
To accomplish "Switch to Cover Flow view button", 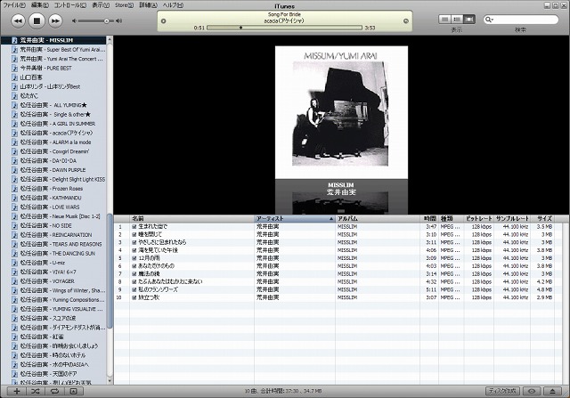I will 469,20.
